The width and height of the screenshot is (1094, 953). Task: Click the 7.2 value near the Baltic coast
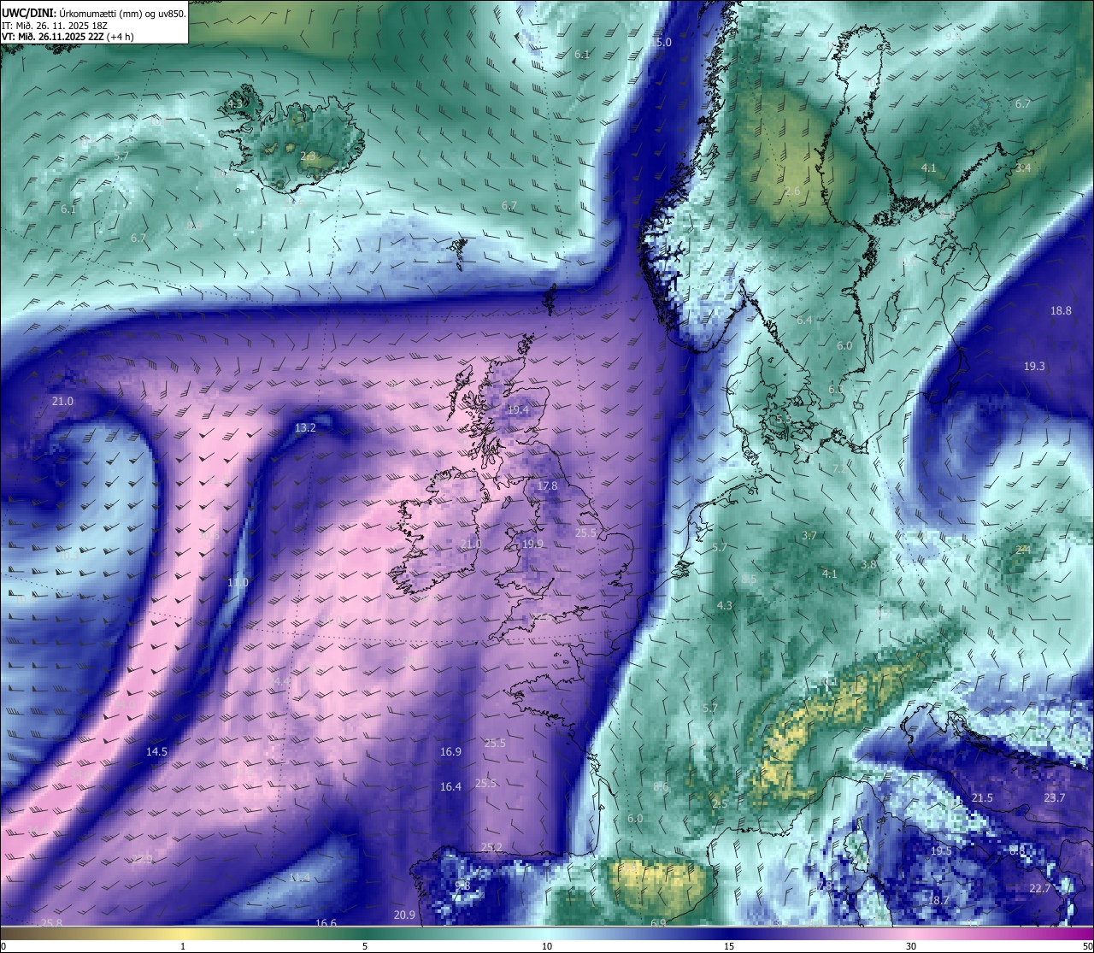click(840, 469)
